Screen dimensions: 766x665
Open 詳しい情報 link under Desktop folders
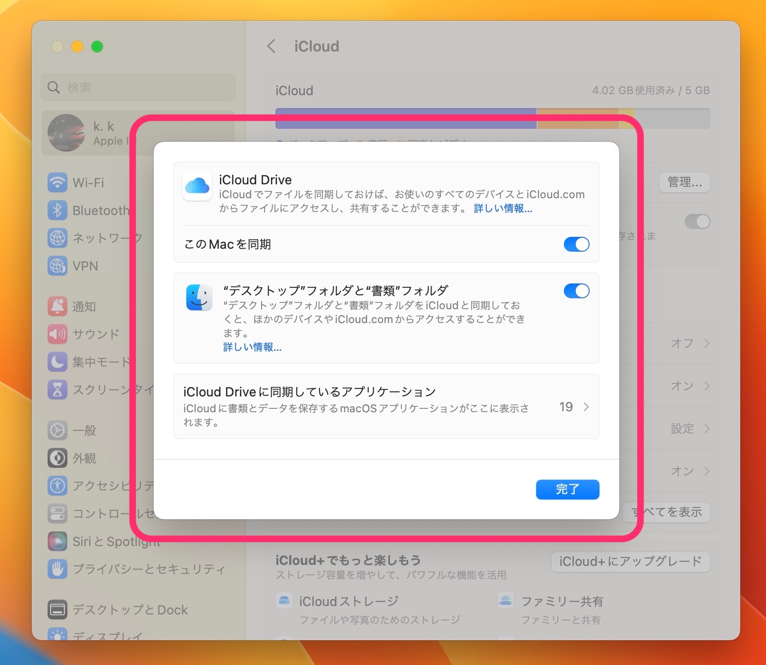click(252, 347)
